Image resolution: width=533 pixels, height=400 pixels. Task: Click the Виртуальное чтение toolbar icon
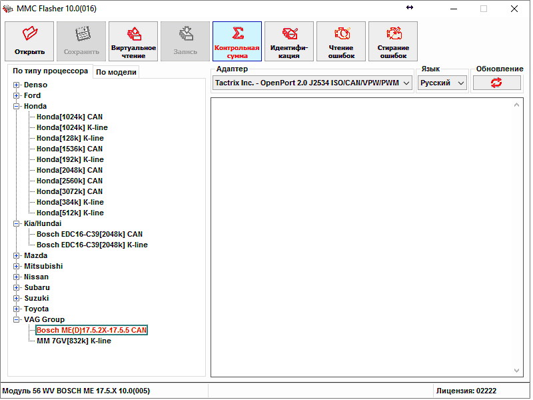133,35
